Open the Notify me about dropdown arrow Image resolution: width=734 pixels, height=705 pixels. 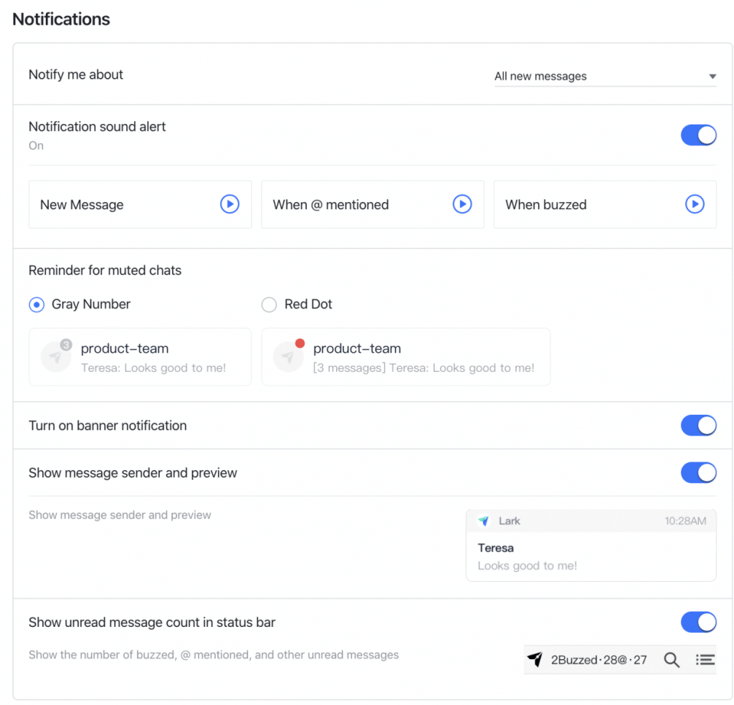click(712, 77)
